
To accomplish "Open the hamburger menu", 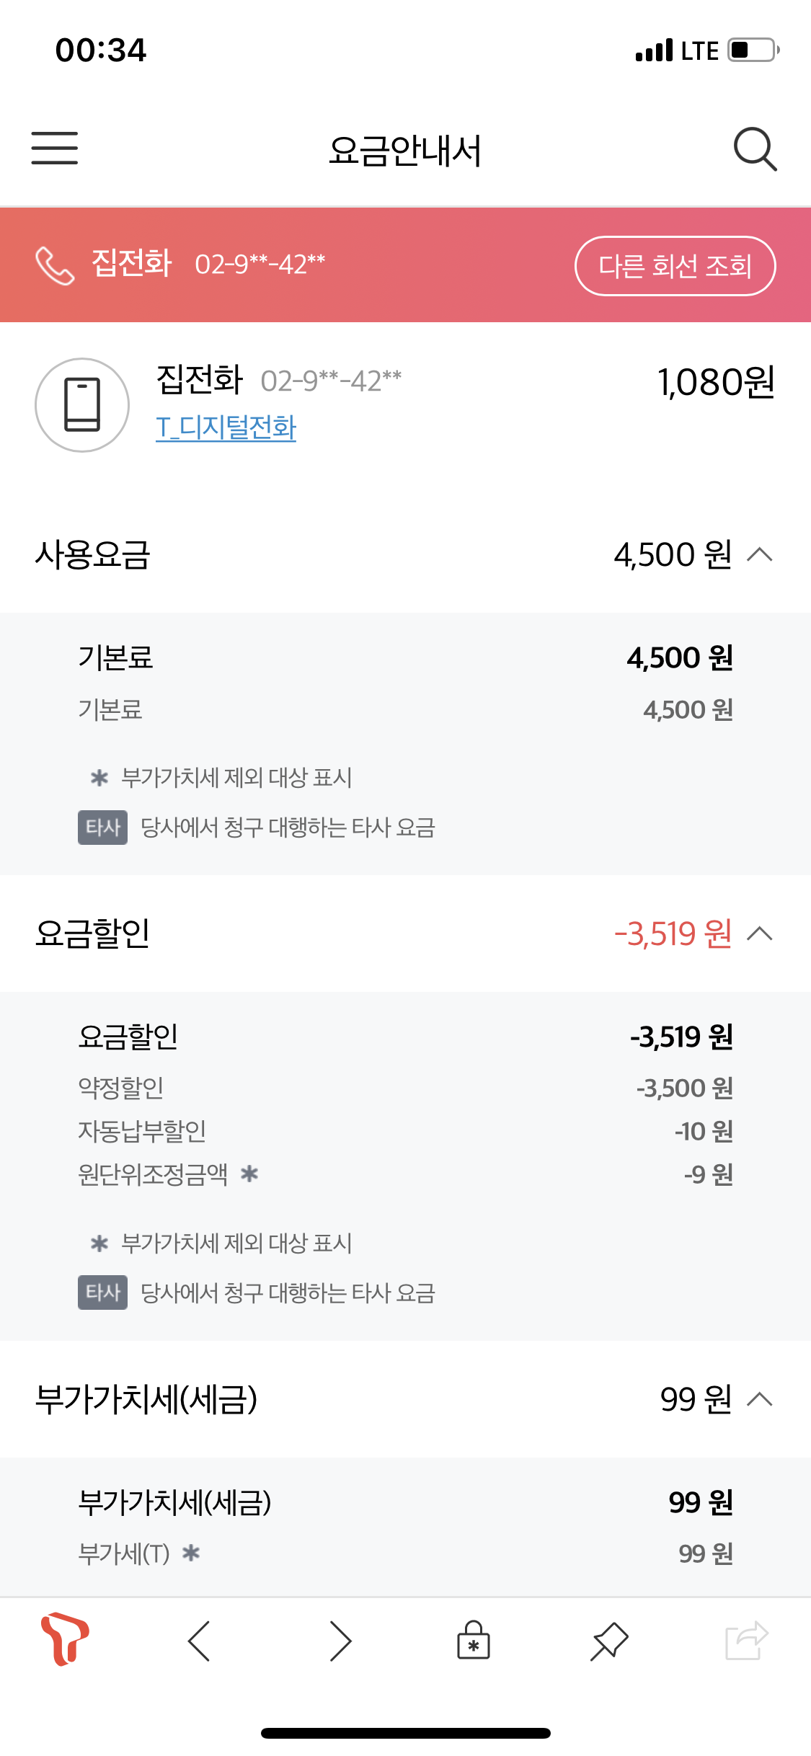I will coord(55,148).
